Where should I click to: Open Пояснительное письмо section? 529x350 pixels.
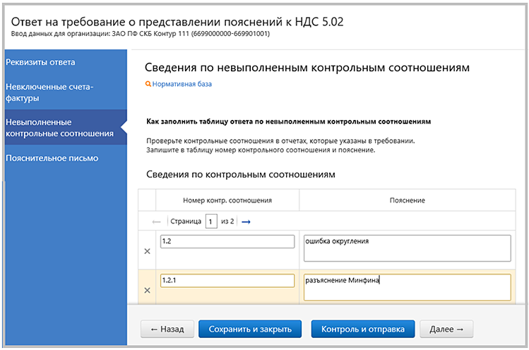click(x=52, y=158)
